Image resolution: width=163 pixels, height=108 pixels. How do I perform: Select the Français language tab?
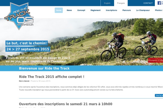[121, 3]
